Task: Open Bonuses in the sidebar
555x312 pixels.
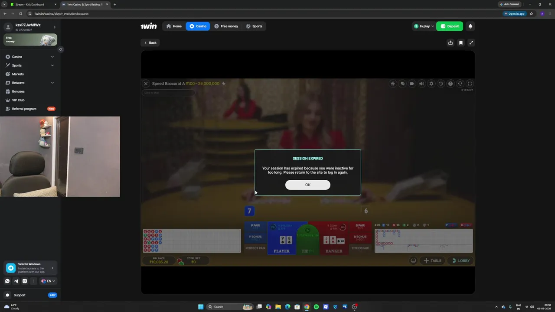Action: pos(30,91)
